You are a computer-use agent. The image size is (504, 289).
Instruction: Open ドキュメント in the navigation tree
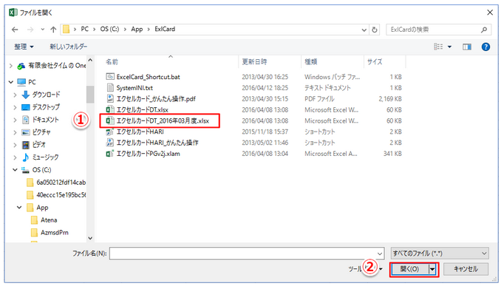click(x=45, y=120)
